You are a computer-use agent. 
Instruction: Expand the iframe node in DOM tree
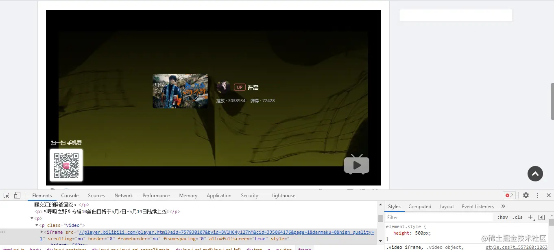(x=42, y=232)
